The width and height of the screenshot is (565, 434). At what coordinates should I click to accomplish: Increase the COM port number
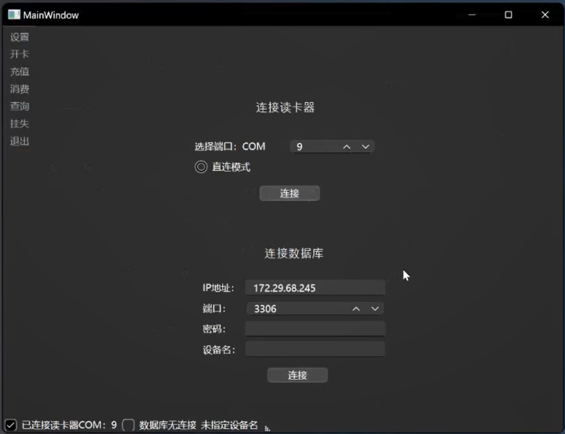347,146
